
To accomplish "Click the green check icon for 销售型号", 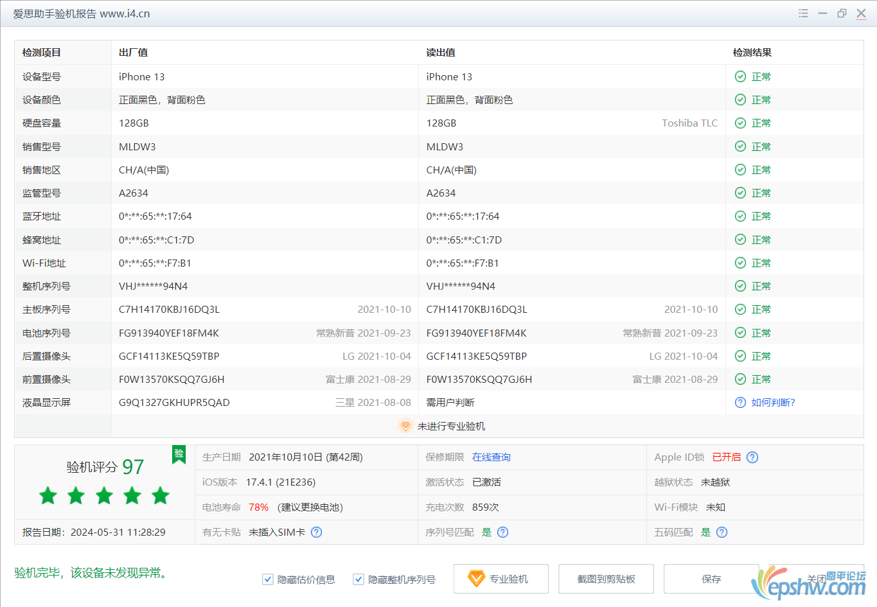I will point(740,146).
